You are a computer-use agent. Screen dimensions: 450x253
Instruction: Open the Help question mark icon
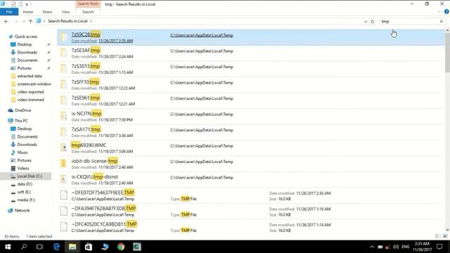pos(446,12)
